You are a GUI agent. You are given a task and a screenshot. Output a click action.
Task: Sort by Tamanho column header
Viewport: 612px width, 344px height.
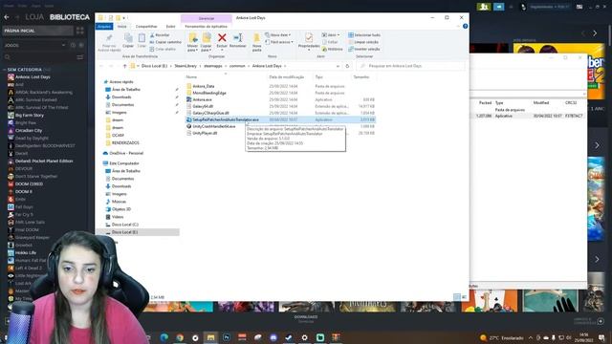(361, 77)
